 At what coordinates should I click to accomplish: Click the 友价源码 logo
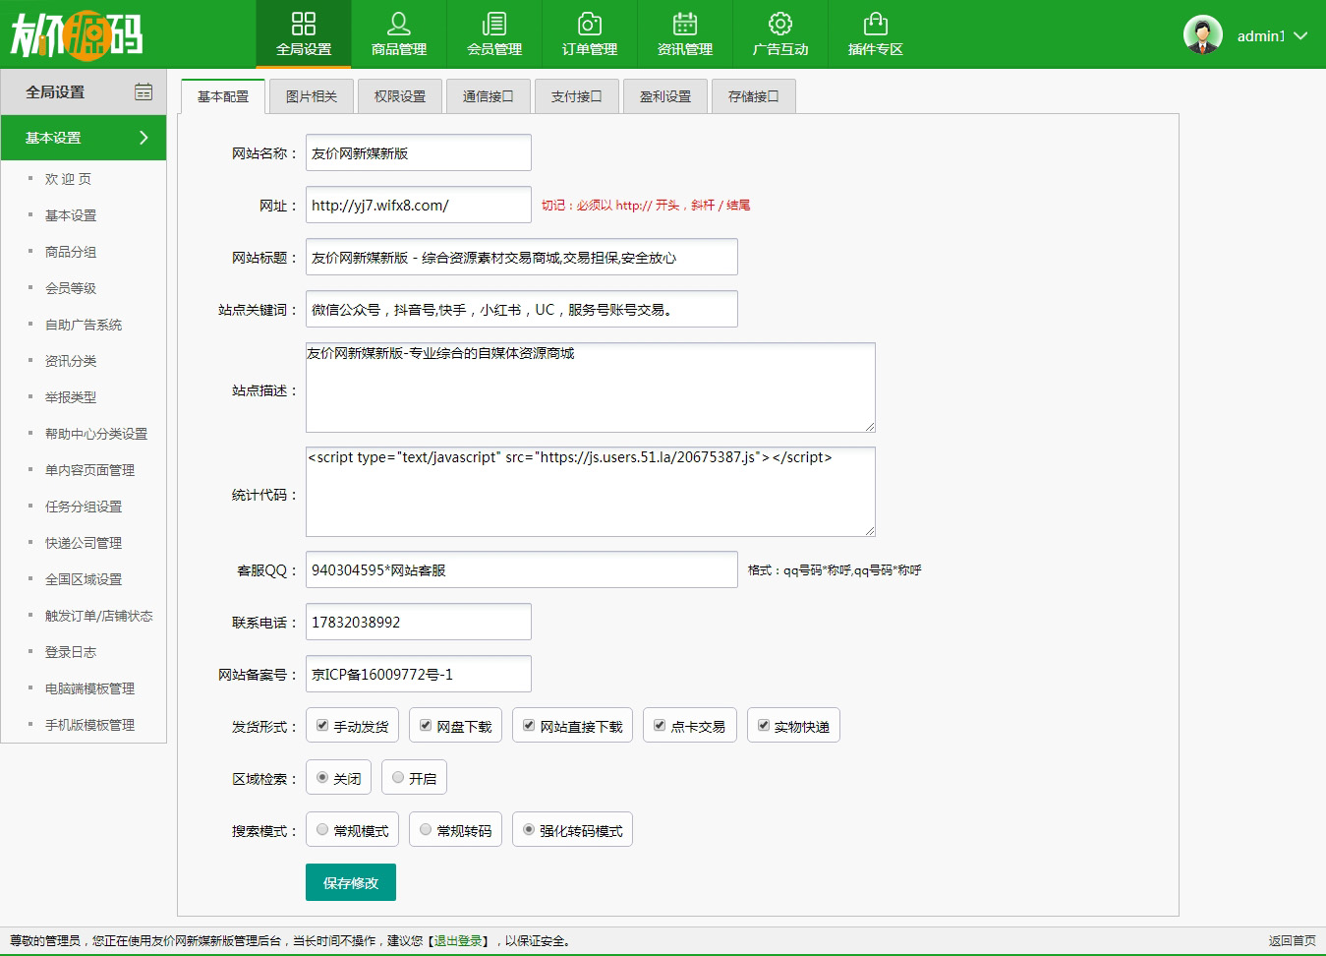click(77, 34)
